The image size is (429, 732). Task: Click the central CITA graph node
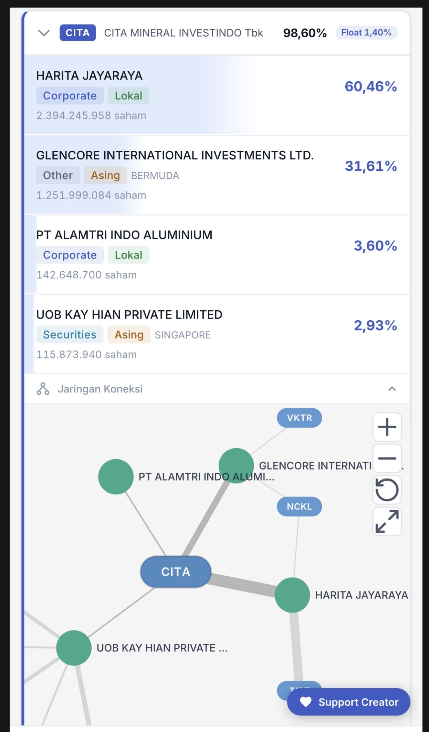click(x=176, y=572)
